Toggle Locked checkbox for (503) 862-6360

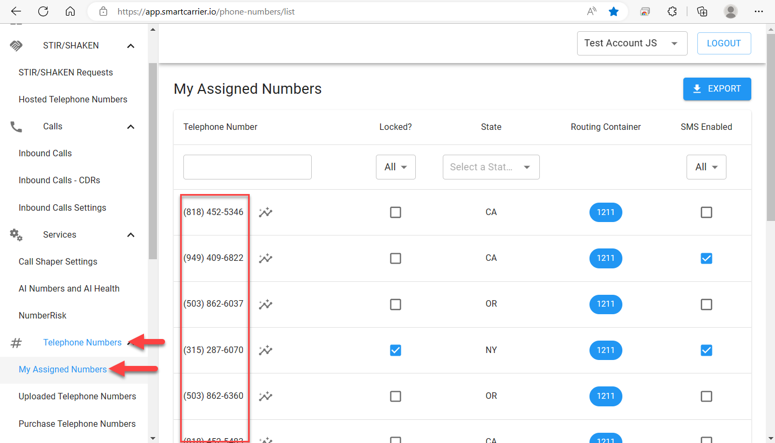point(395,396)
